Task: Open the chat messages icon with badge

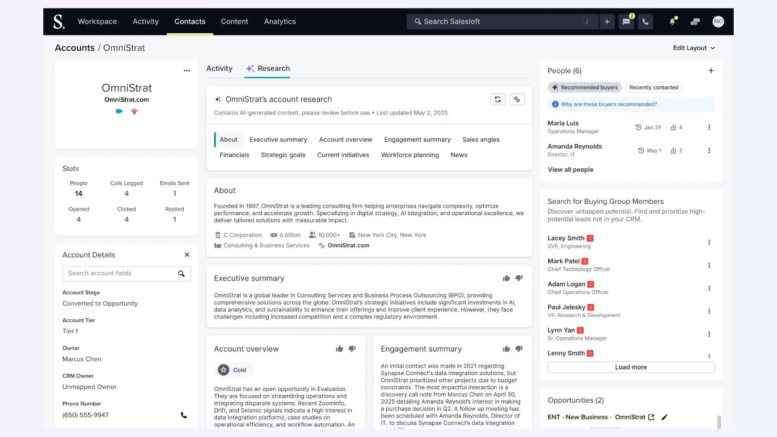Action: point(626,22)
